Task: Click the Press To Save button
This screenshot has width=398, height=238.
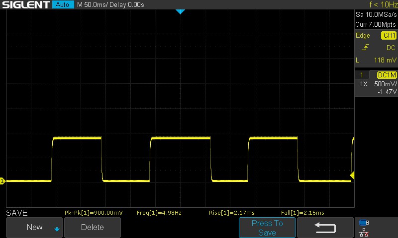Action: click(x=267, y=228)
